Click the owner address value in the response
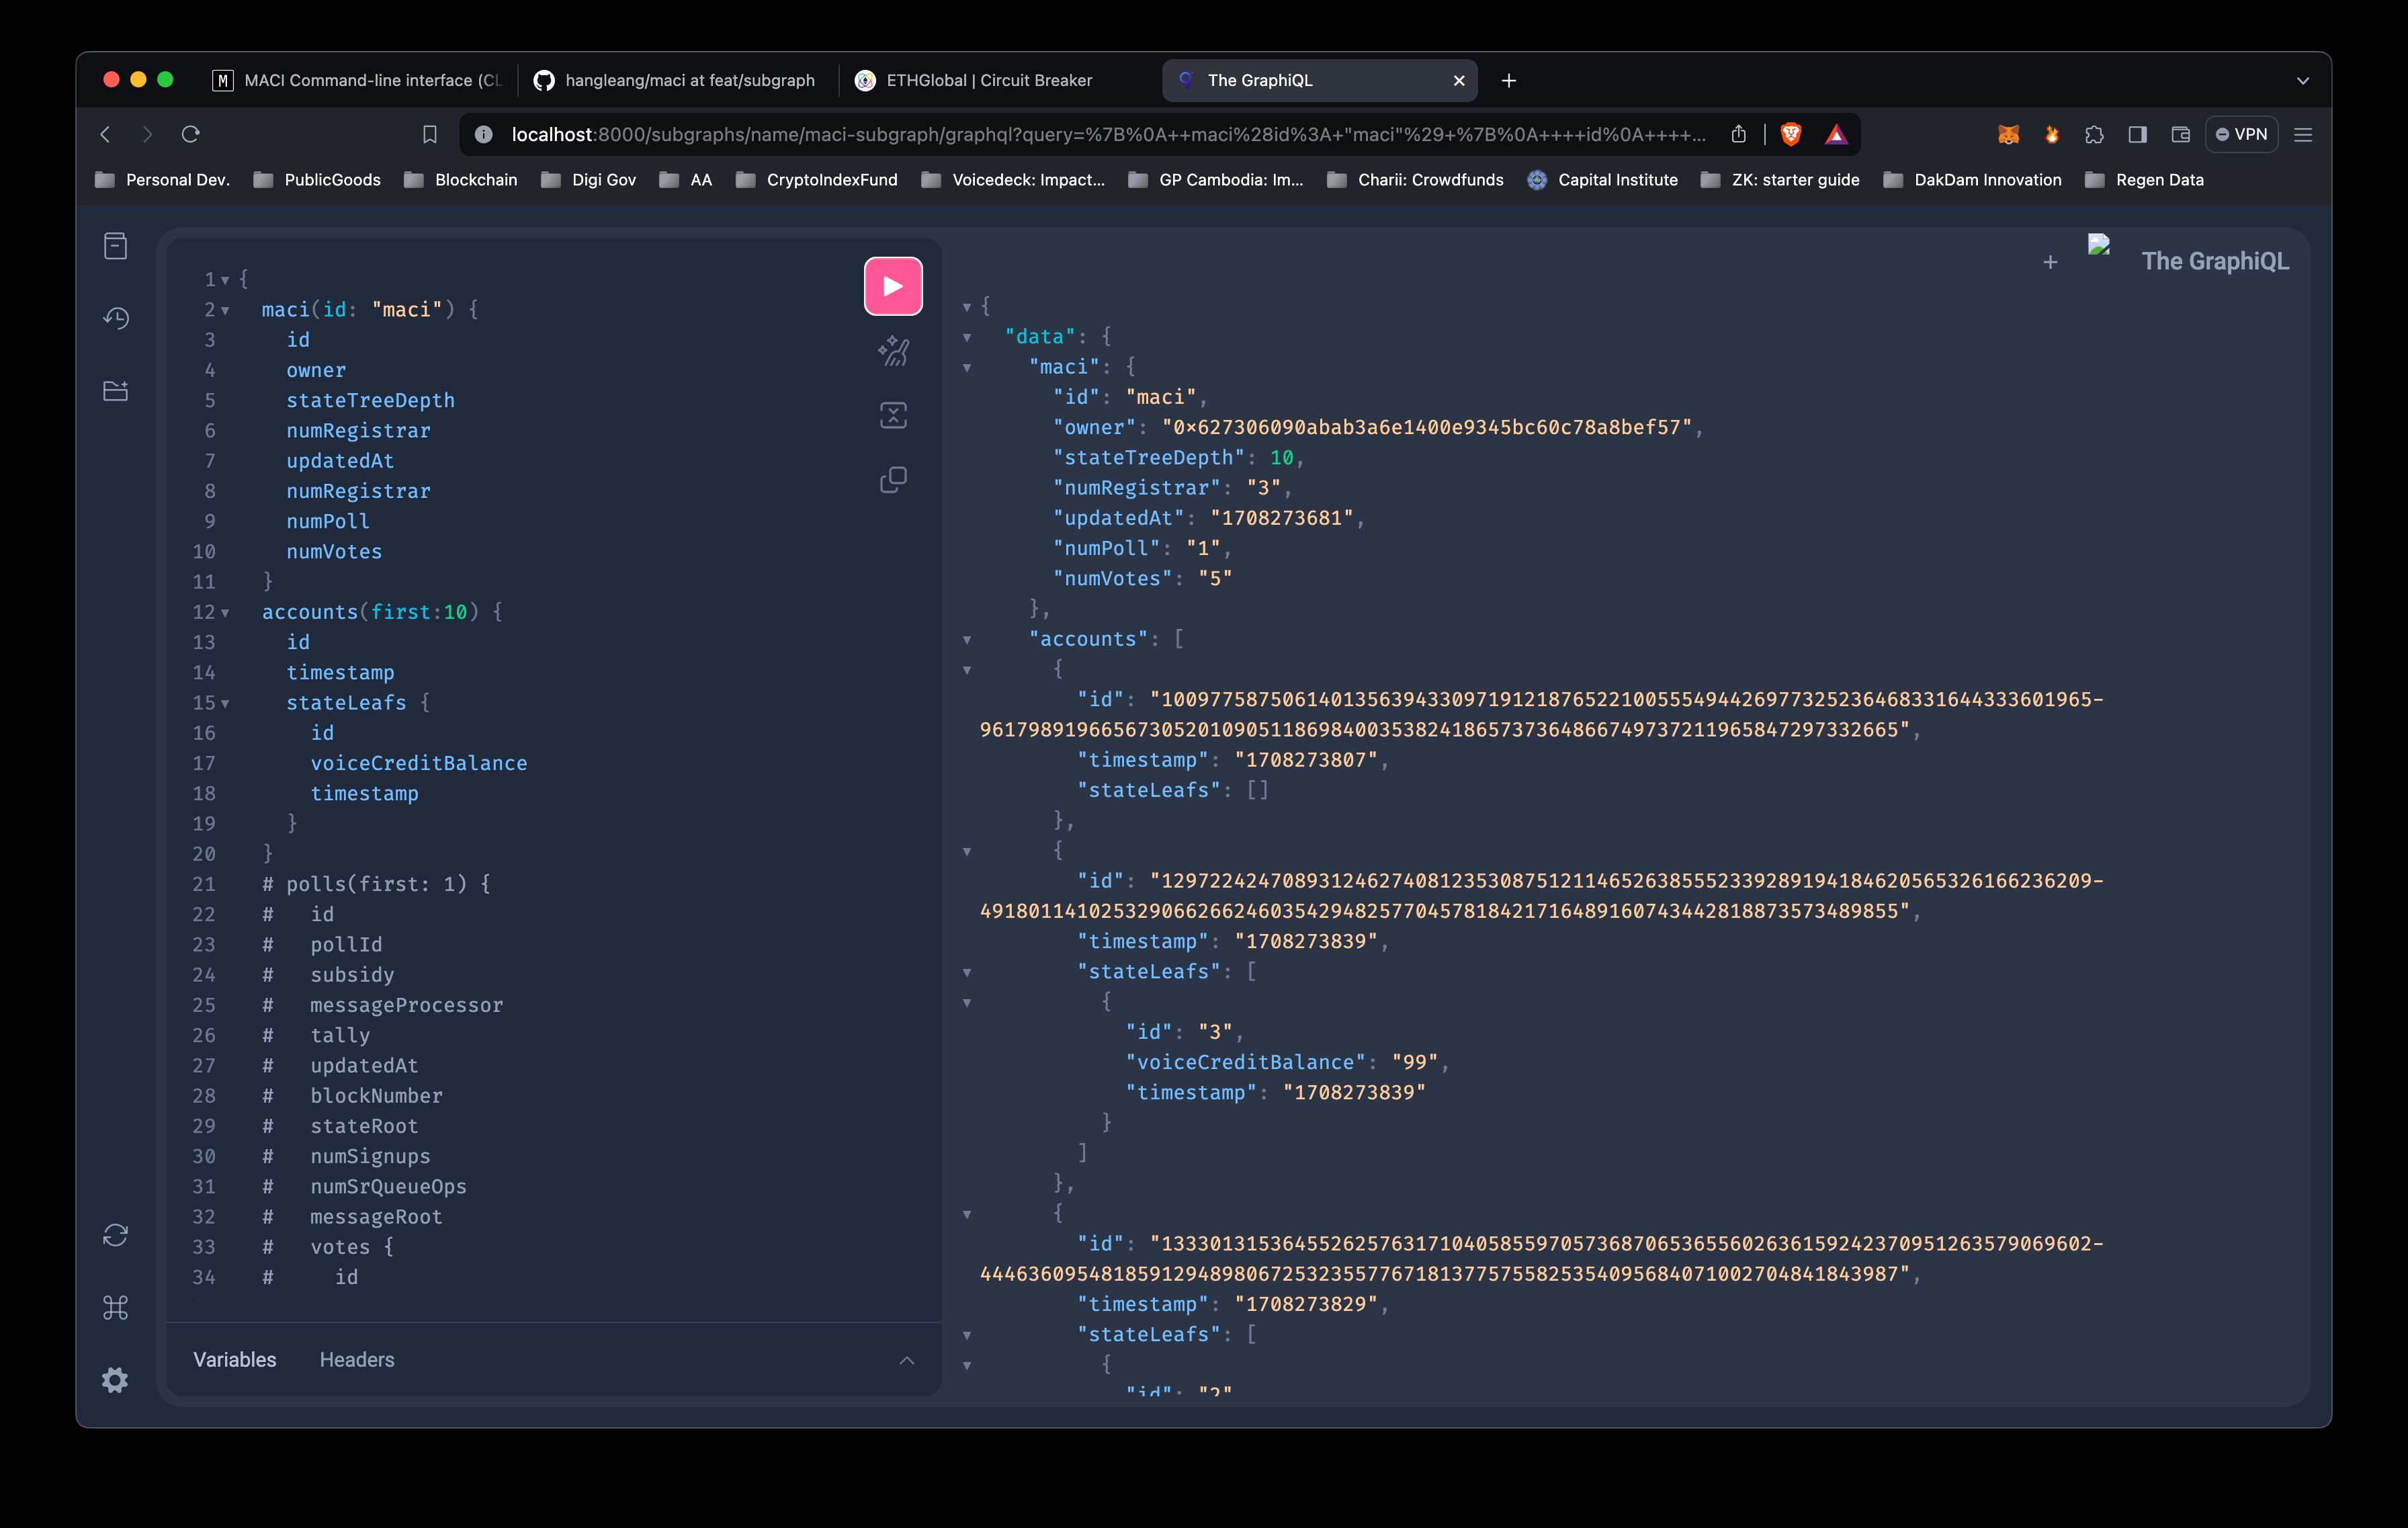 pyautogui.click(x=1426, y=427)
